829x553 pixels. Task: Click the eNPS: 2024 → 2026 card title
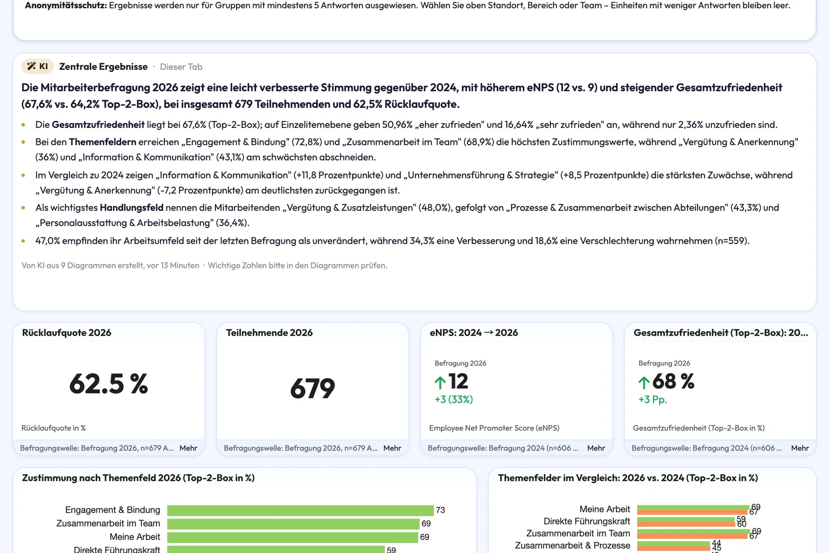[x=474, y=333]
